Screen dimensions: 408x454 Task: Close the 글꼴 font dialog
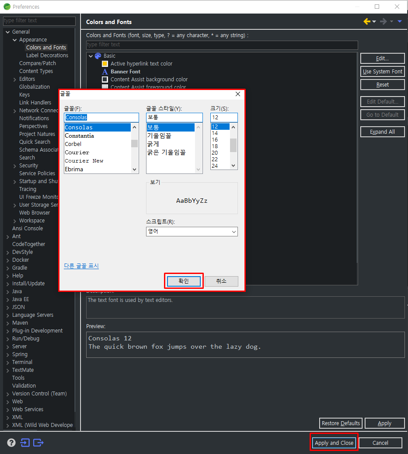(x=238, y=94)
